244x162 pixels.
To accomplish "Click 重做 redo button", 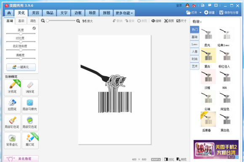I will point(130,21).
